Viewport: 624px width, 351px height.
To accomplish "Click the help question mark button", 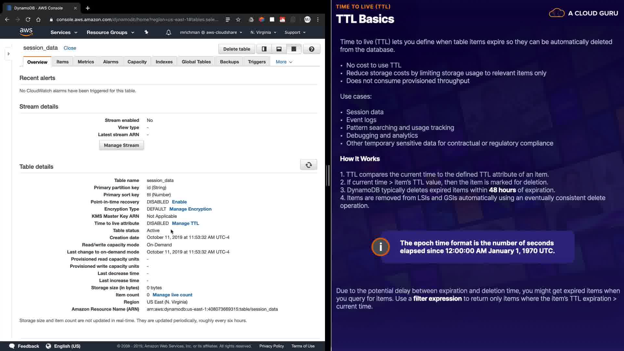I will pyautogui.click(x=311, y=49).
